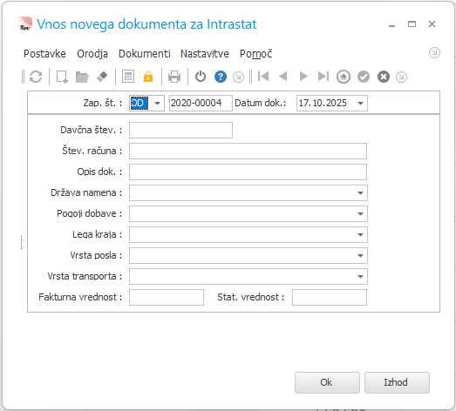456x411 pixels.
Task: Go to the last record arrow
Action: [x=323, y=77]
